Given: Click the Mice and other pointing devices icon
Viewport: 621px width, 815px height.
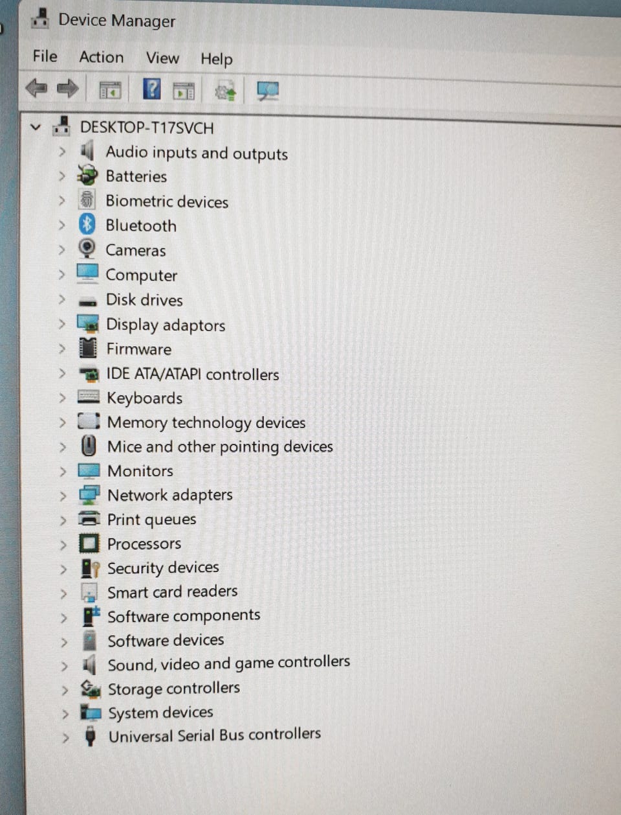Looking at the screenshot, I should pos(89,446).
